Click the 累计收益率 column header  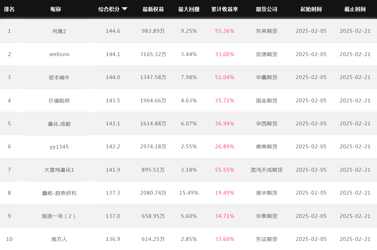tap(225, 9)
